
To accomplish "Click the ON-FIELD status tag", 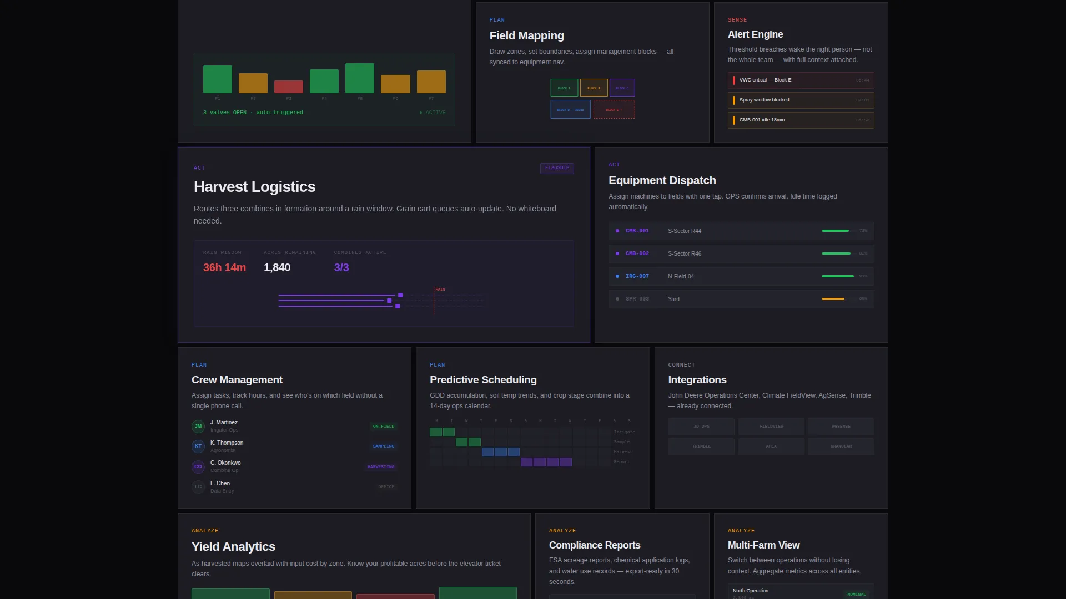I will (384, 427).
